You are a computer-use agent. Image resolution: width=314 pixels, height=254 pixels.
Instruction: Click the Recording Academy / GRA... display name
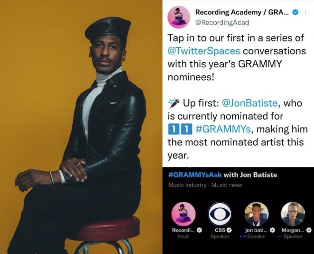242,12
